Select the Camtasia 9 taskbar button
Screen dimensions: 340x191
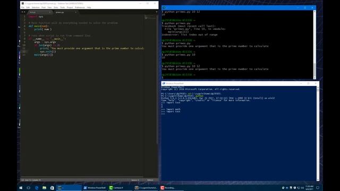click(121, 188)
